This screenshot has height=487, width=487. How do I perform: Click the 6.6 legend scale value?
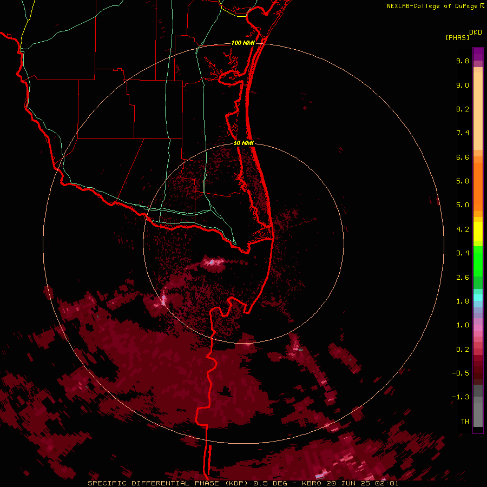(x=463, y=157)
